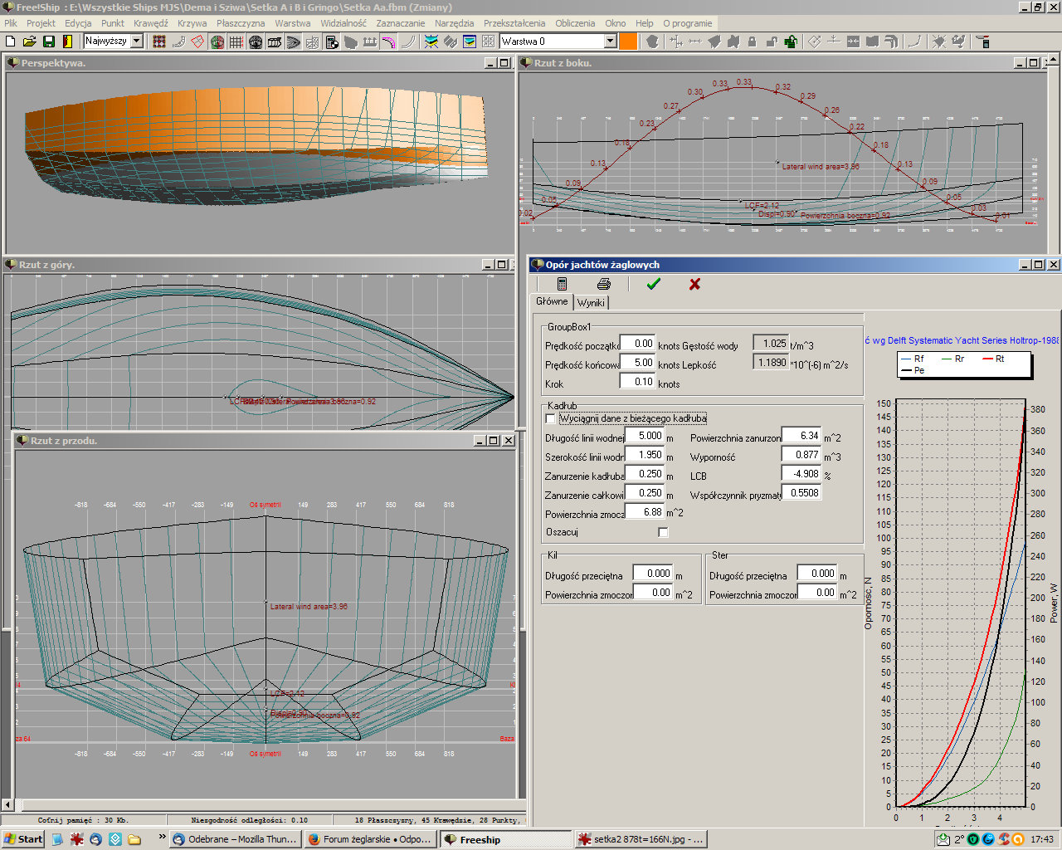This screenshot has width=1062, height=850.
Task: Open the Przekształcenia menu
Action: tap(514, 23)
